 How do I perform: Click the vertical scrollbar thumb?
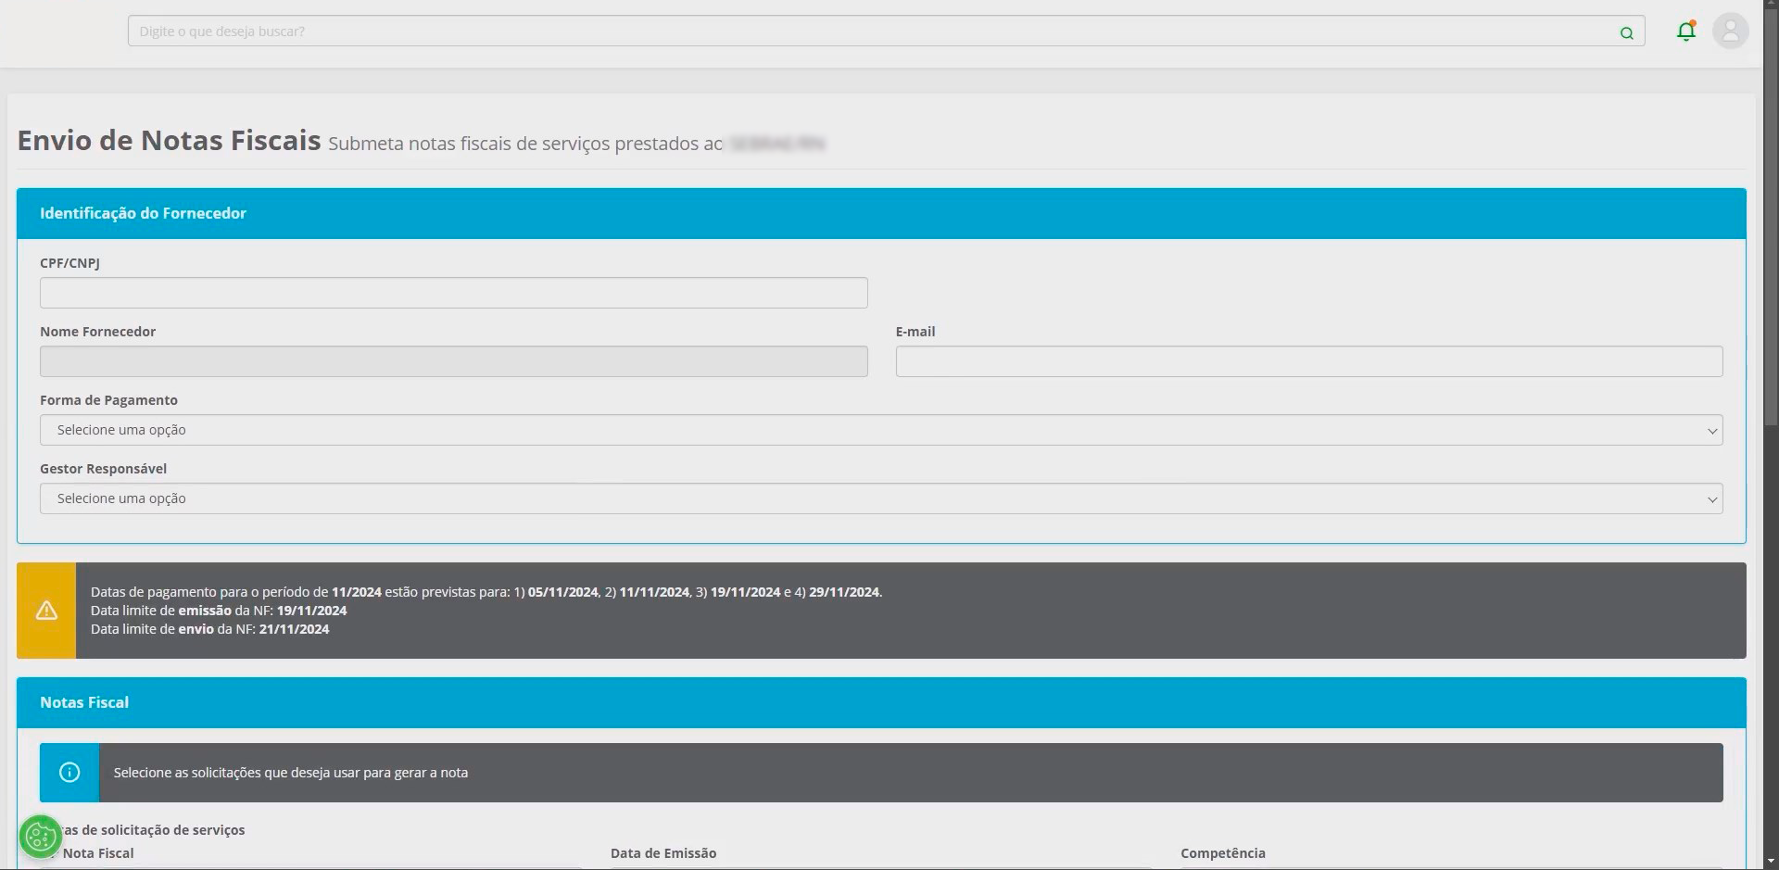tap(1771, 213)
